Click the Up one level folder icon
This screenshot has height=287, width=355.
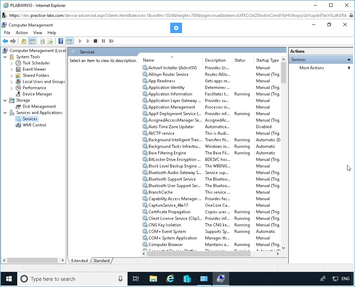(x=24, y=41)
